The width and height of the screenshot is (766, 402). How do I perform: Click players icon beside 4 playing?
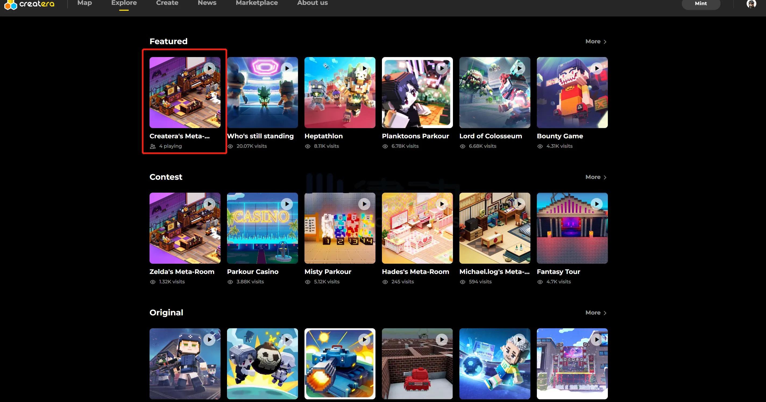[153, 146]
